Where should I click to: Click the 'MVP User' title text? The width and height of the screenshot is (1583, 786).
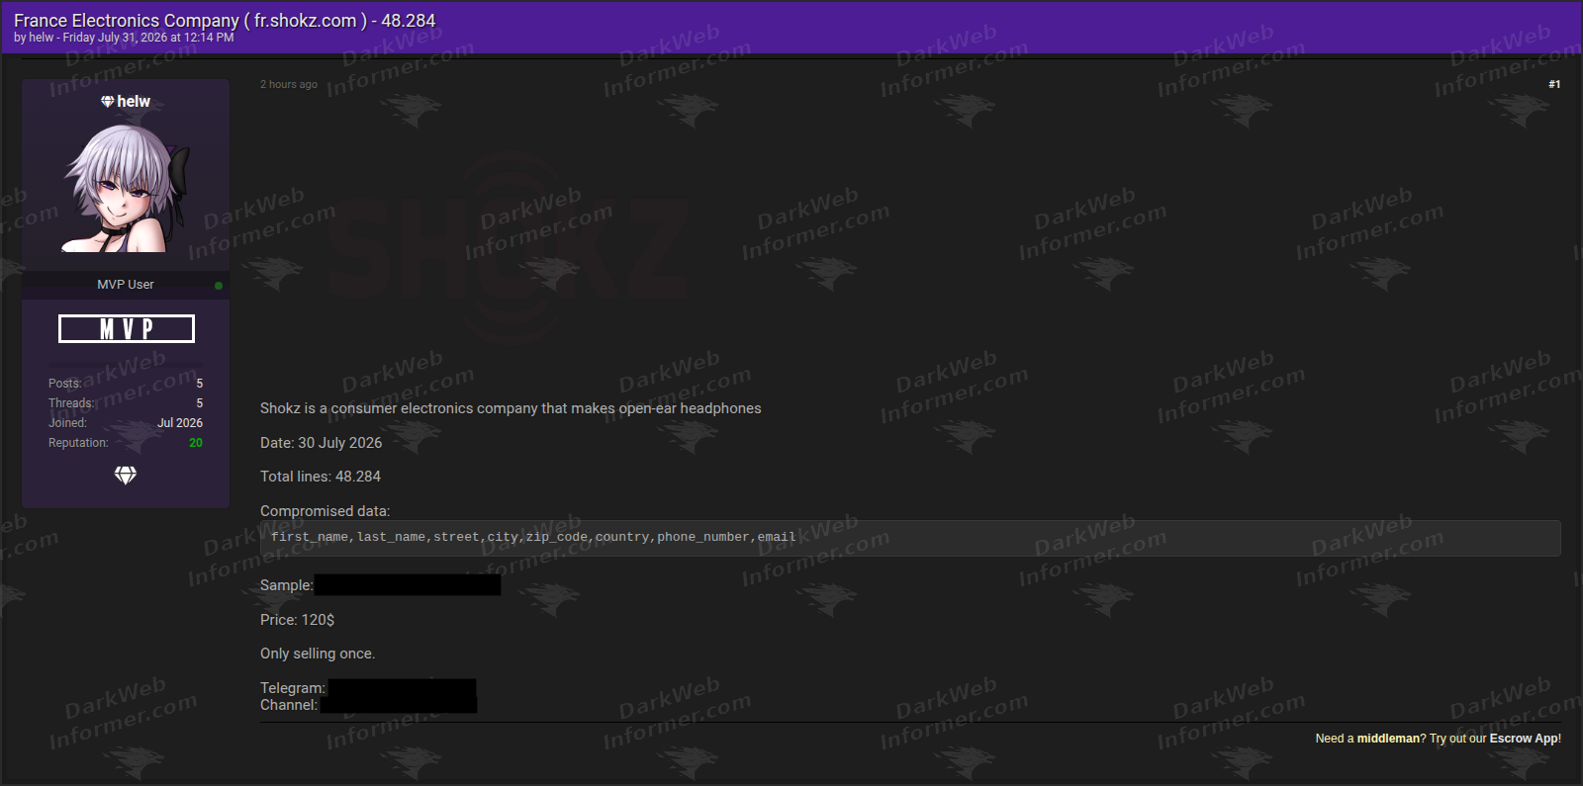(x=126, y=285)
